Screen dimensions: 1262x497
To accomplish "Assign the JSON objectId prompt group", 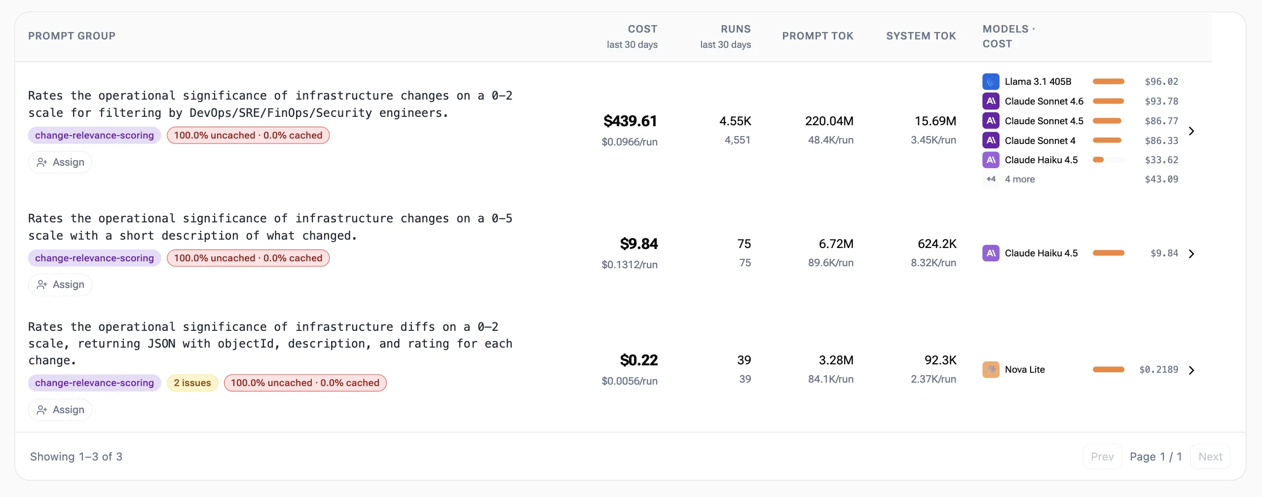I will (x=60, y=410).
